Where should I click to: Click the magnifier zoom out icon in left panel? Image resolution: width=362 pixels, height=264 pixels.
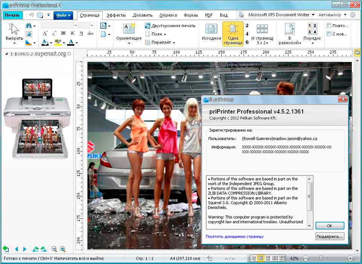coord(54,249)
